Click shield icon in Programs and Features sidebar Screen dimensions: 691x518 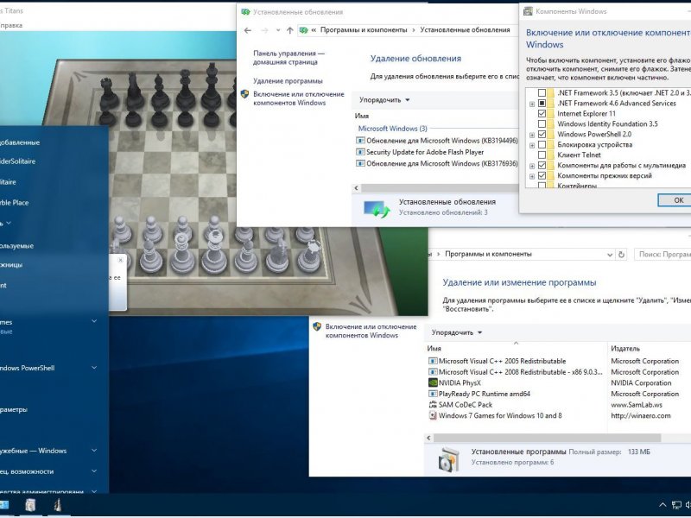pos(317,326)
